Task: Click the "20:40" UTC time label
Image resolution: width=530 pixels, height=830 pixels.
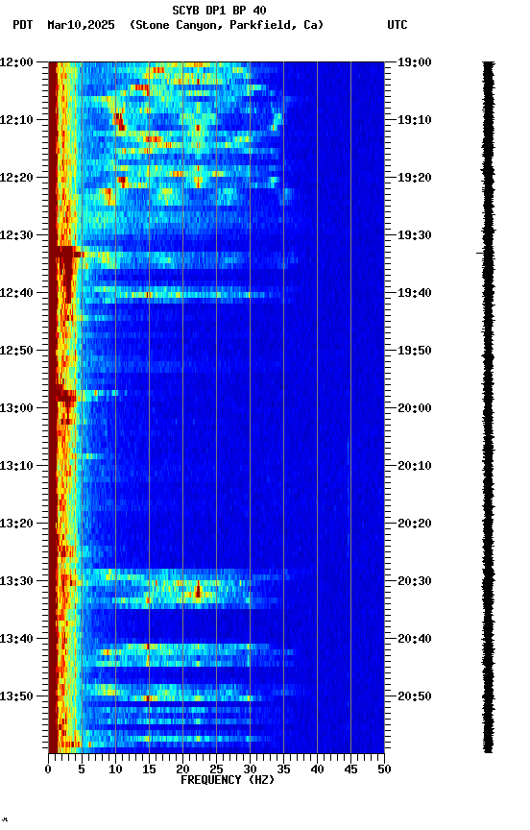Action: pyautogui.click(x=415, y=640)
